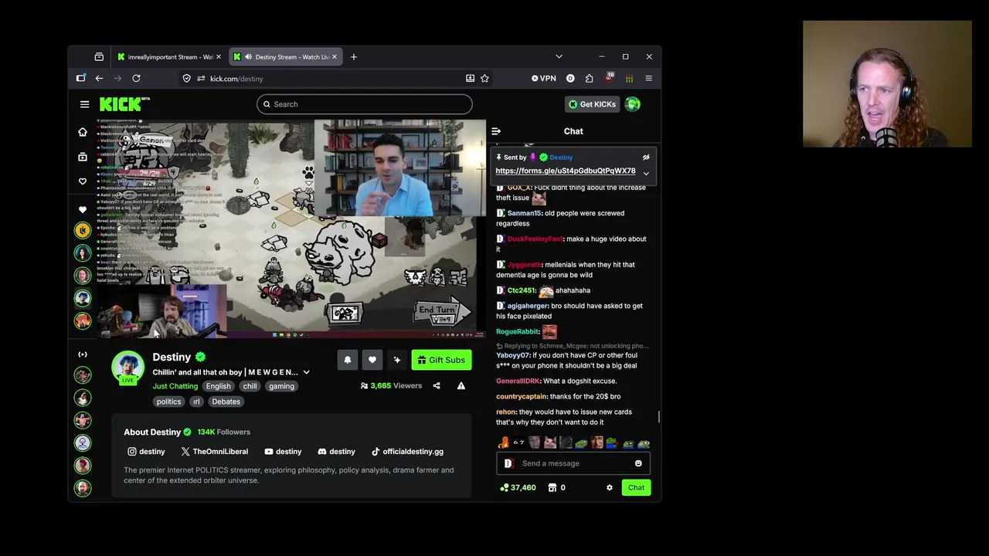Open TheOmniLiberal X profile link
Screen dimensions: 989x556
tap(215, 452)
